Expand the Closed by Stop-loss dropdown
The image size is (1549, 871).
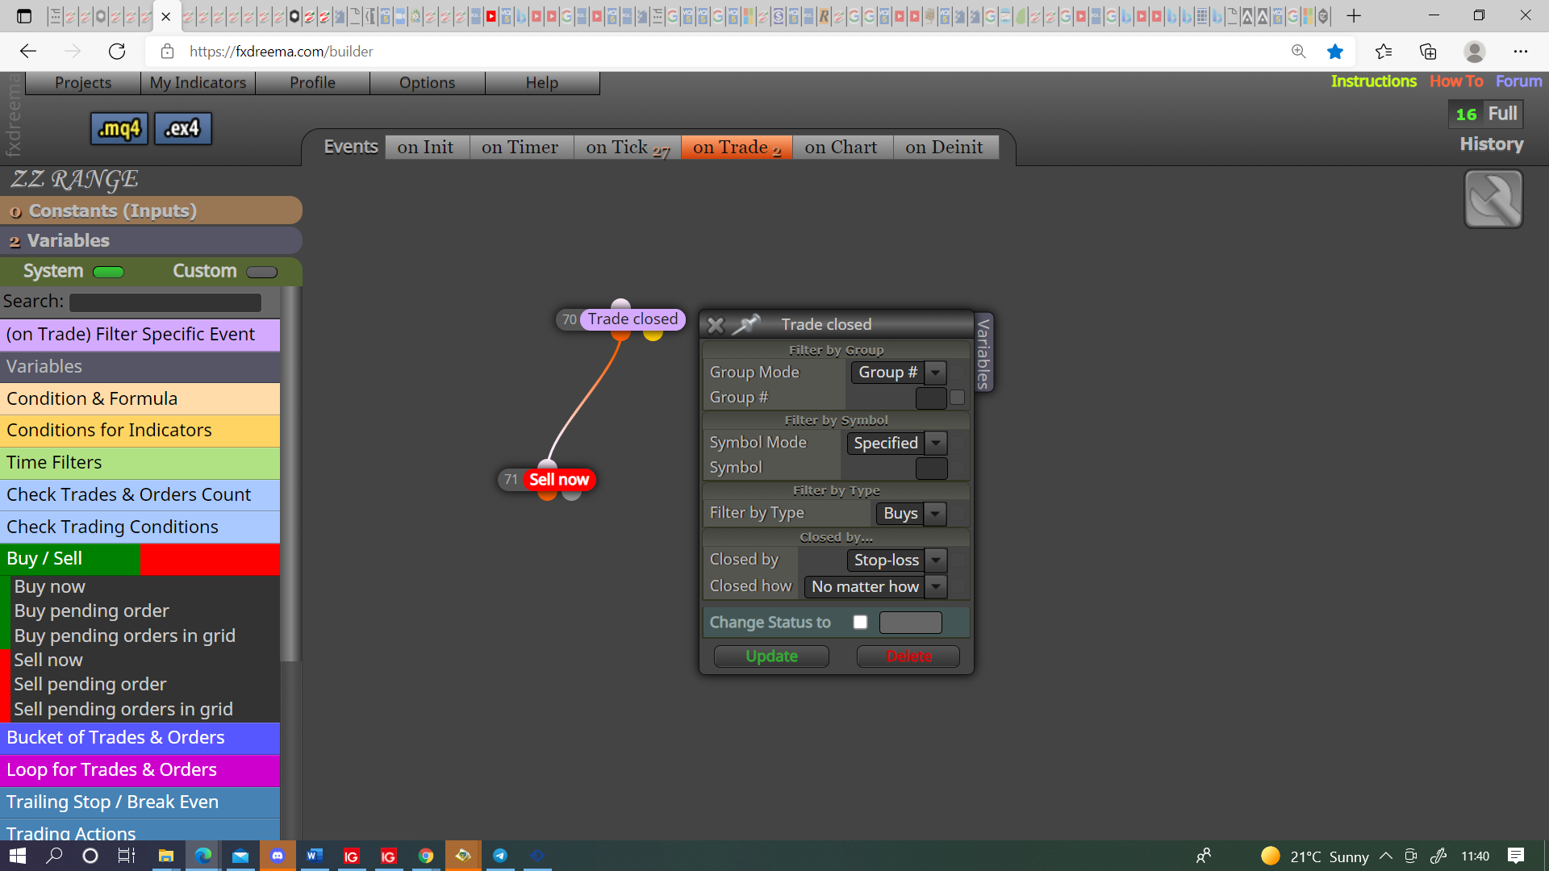[x=896, y=560]
